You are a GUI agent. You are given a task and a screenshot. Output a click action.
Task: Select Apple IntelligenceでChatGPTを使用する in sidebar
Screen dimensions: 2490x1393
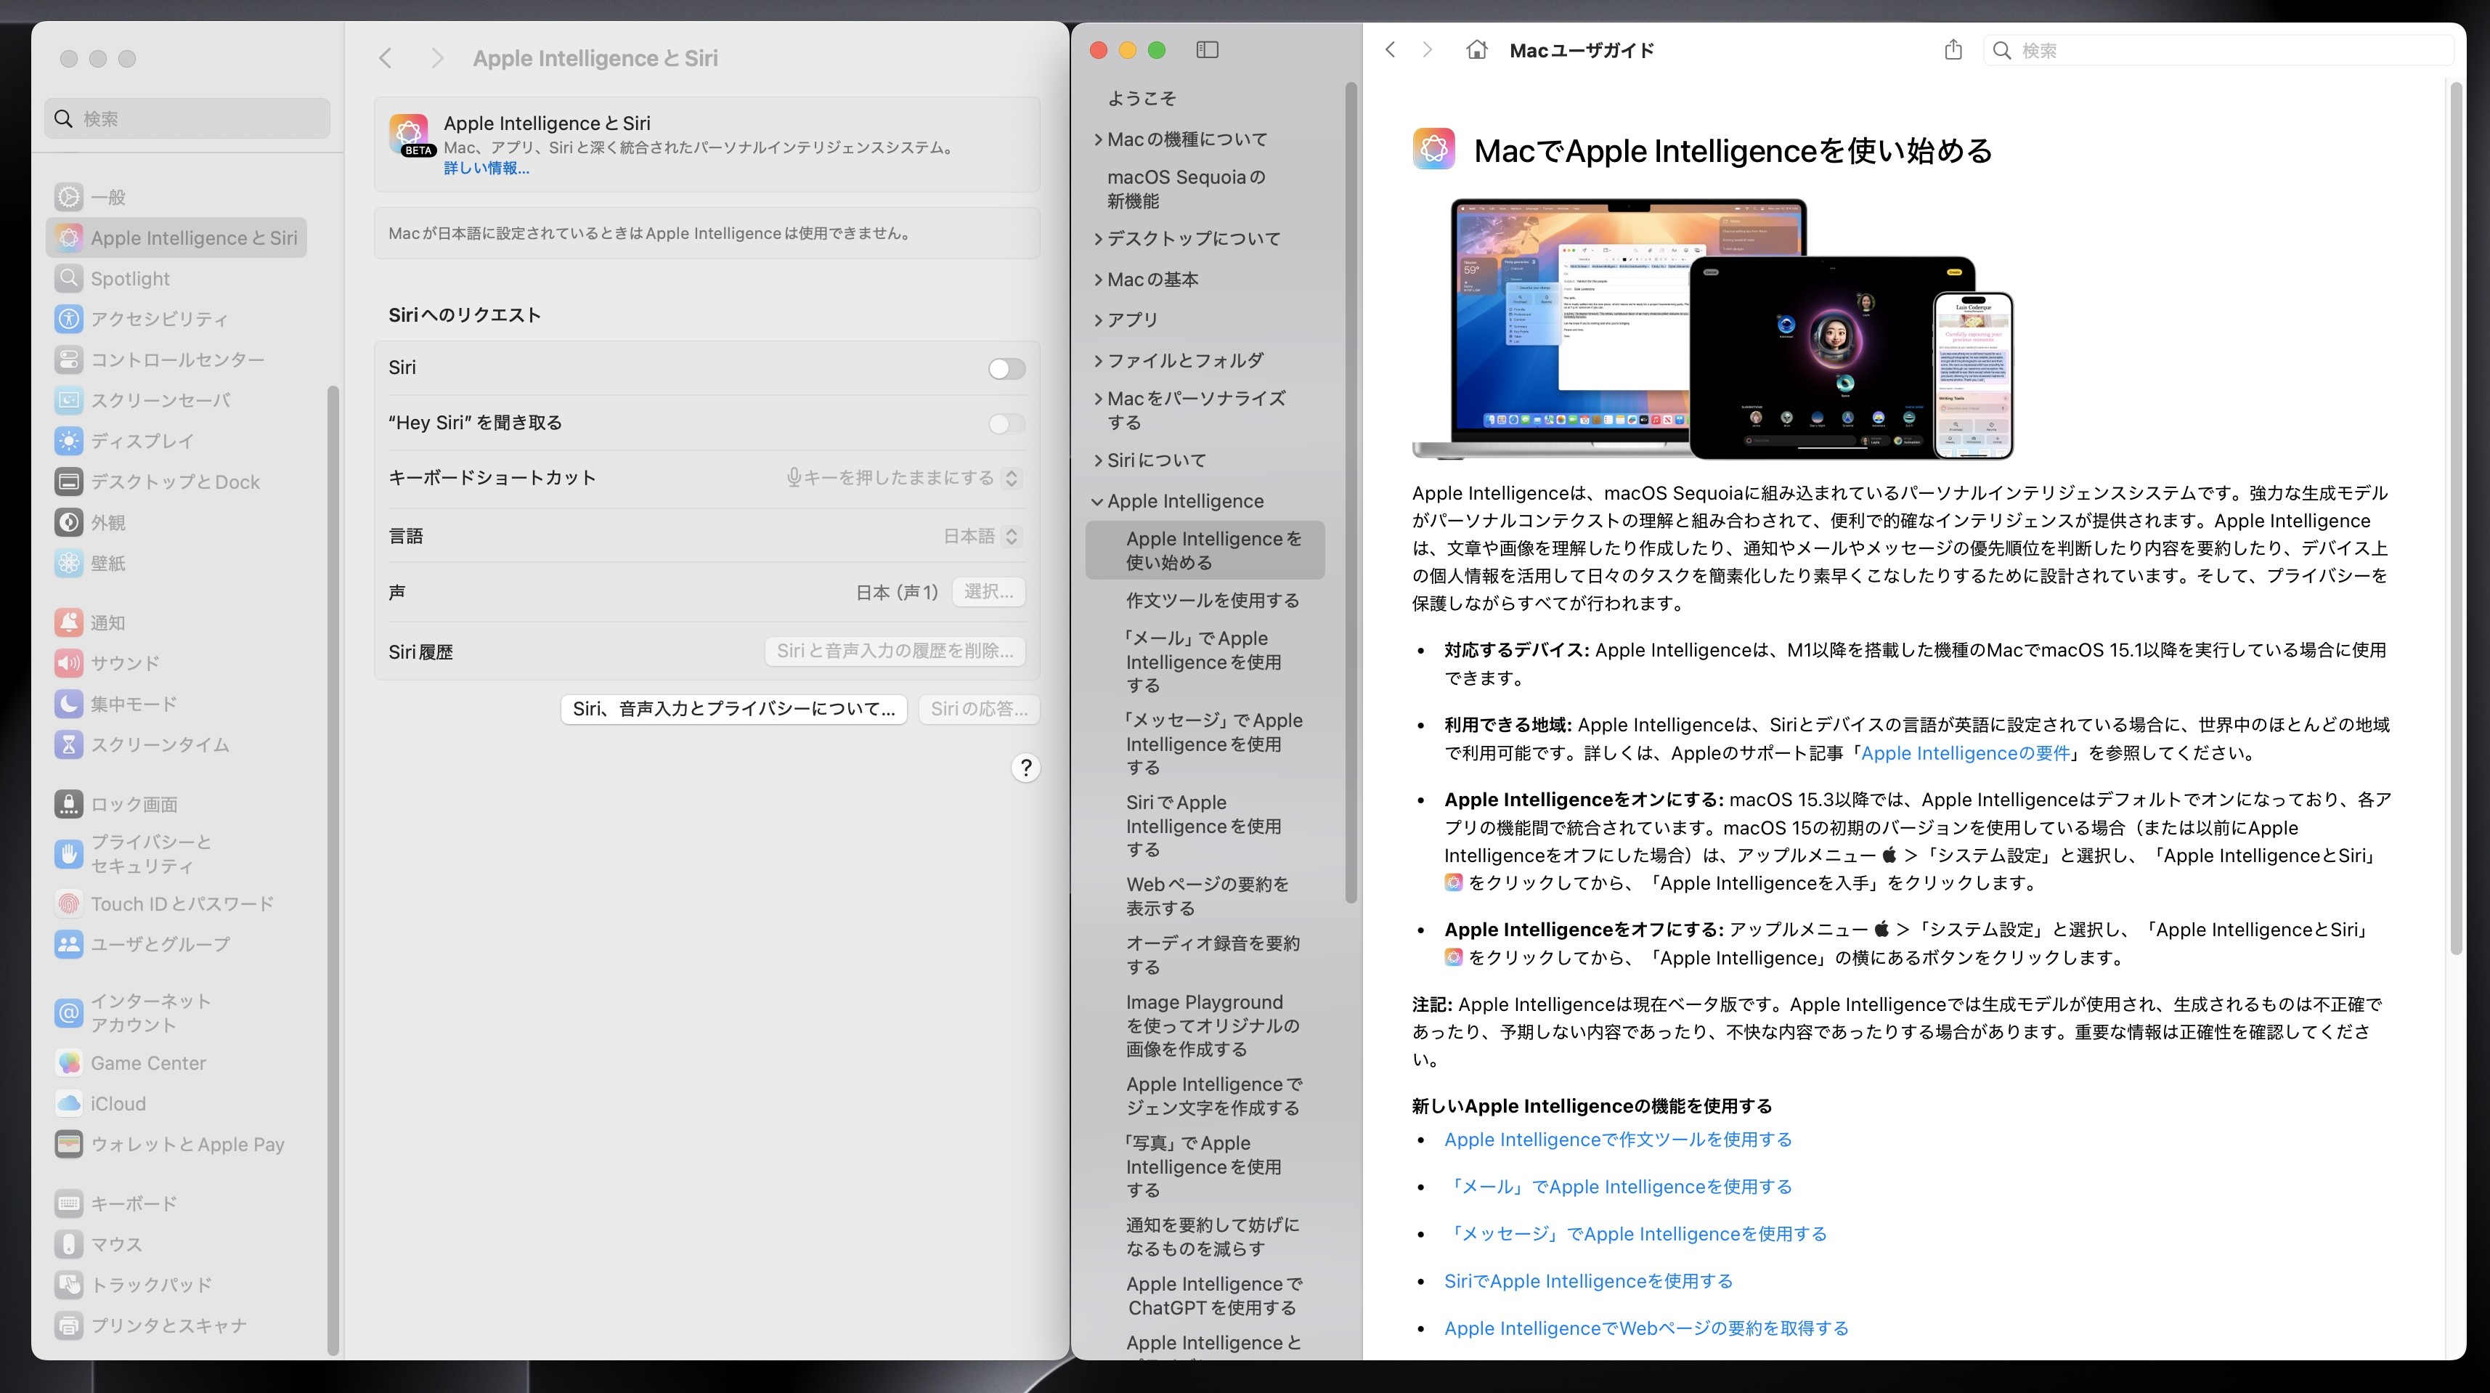point(1214,1296)
